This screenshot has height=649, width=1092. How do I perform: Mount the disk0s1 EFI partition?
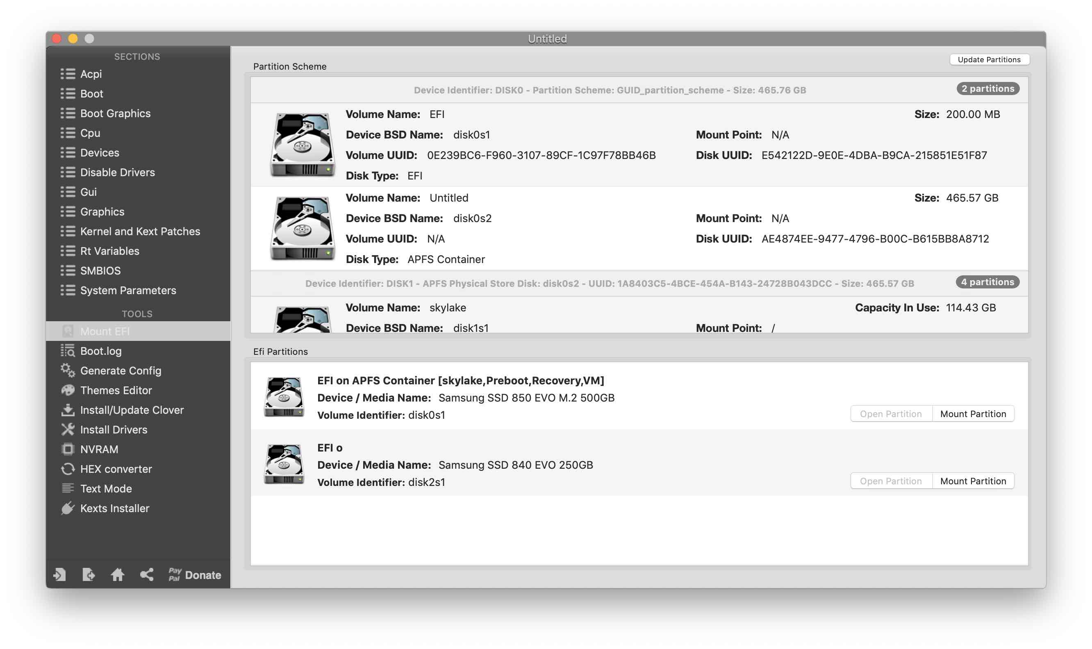click(973, 414)
